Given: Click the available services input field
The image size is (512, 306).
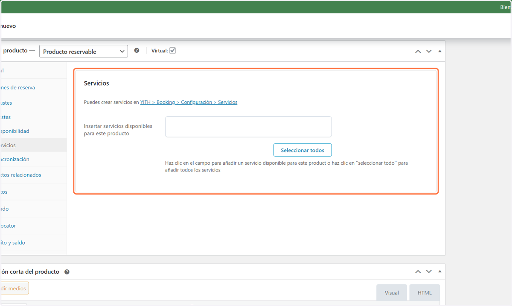Looking at the screenshot, I should pyautogui.click(x=248, y=127).
